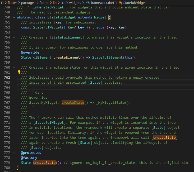Click the const keyword on line 752
The width and height of the screenshot is (194, 172).
click(x=26, y=27)
